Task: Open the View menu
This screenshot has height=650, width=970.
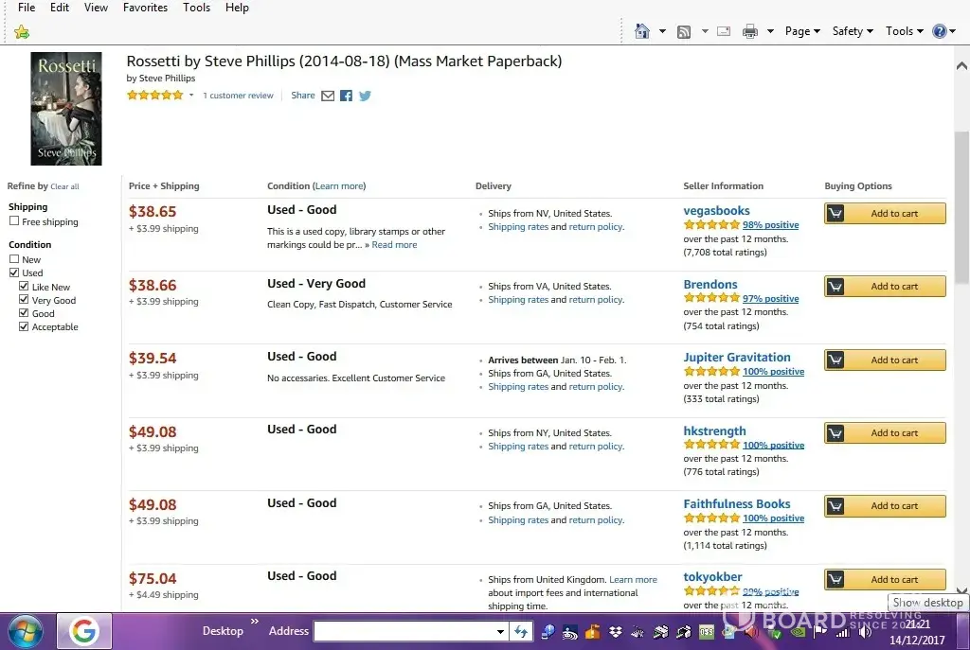Action: coord(96,8)
